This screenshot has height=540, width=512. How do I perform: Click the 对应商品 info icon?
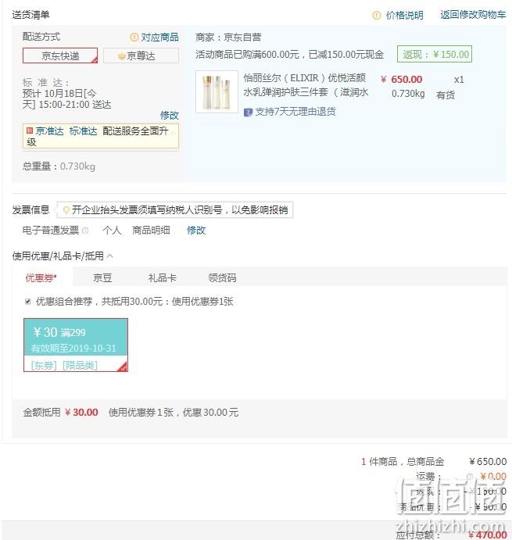(x=134, y=38)
